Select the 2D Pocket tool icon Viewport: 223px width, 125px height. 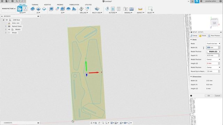click(x=38, y=9)
